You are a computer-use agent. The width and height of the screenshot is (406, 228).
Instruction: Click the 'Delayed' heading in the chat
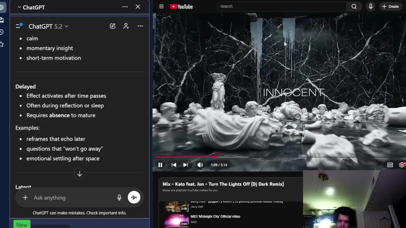25,86
